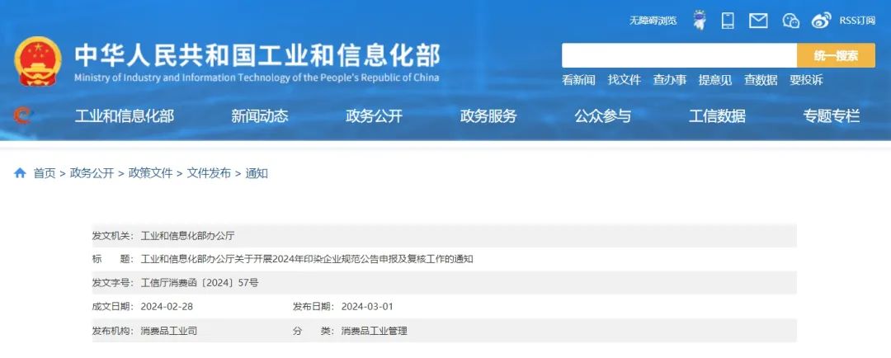Enable 无障碍浏览 accessible browsing
Viewport: 891px width, 358px height.
[x=653, y=21]
